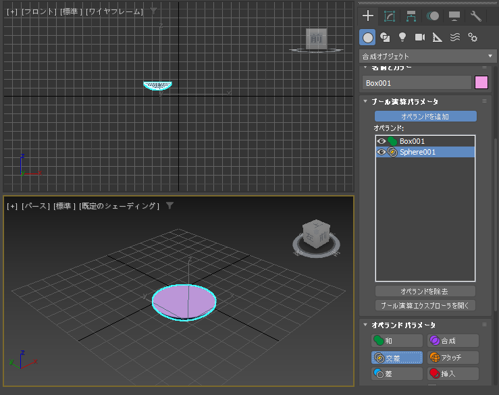Open the pink object color swatch
Image resolution: width=499 pixels, height=395 pixels.
click(481, 83)
